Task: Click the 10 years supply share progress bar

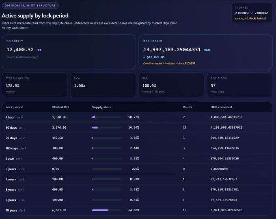Action: tap(107, 210)
